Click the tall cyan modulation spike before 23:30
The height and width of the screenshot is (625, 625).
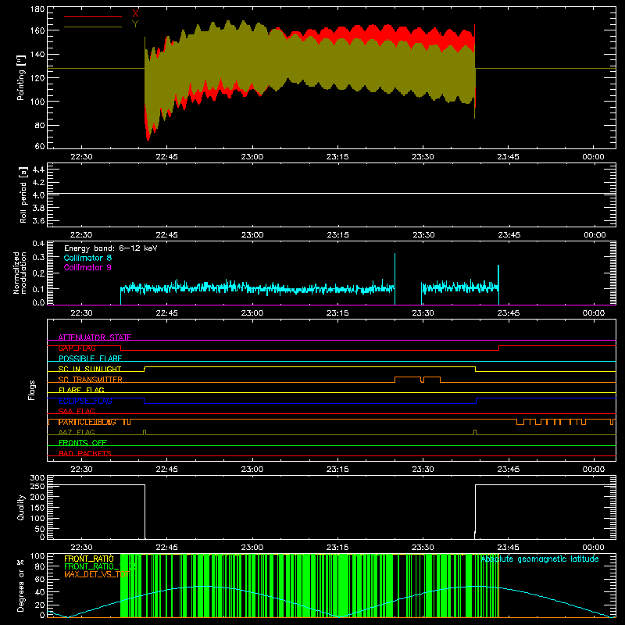pos(395,278)
